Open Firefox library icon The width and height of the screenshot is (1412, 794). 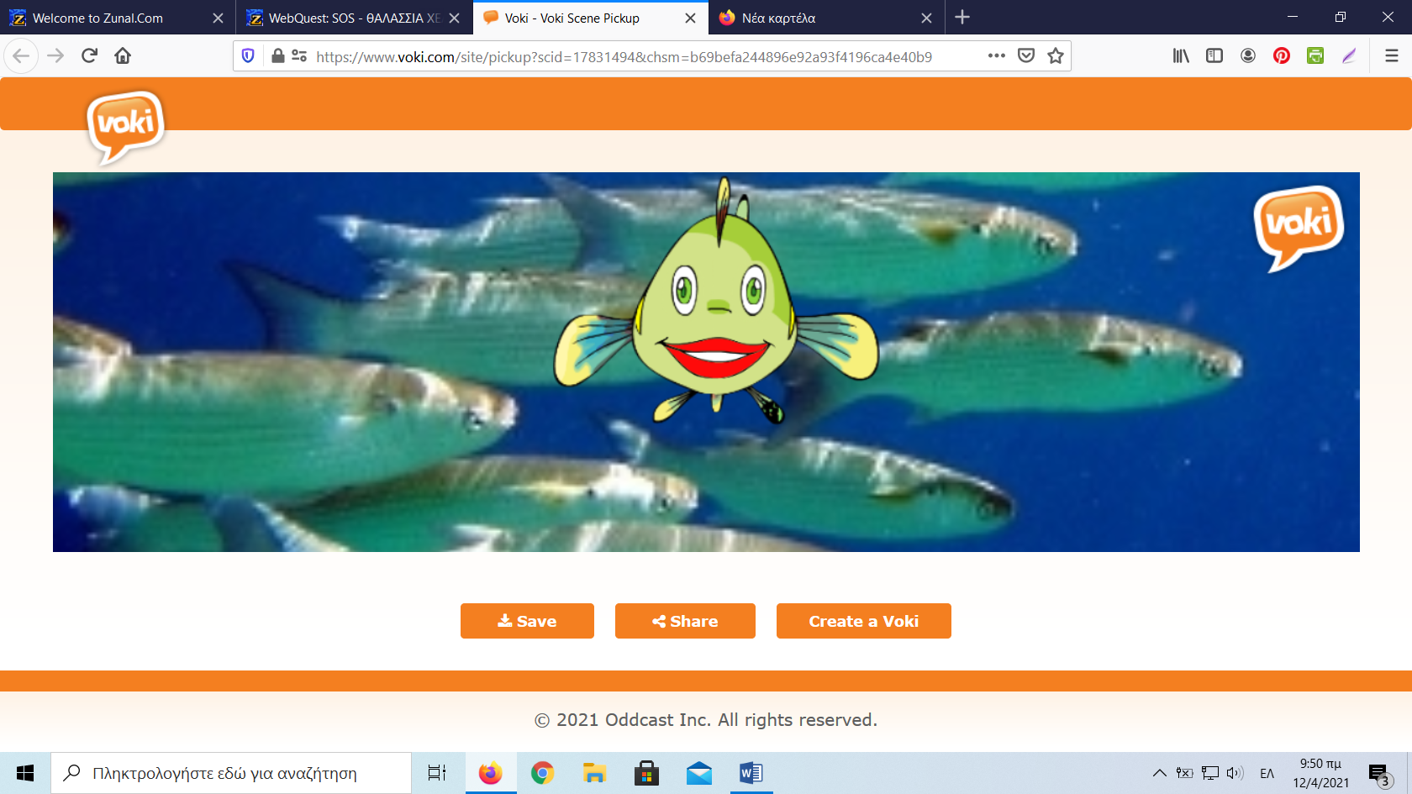(1181, 56)
